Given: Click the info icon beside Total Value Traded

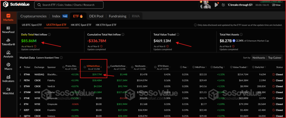Looking at the screenshot, I should [x=178, y=34].
